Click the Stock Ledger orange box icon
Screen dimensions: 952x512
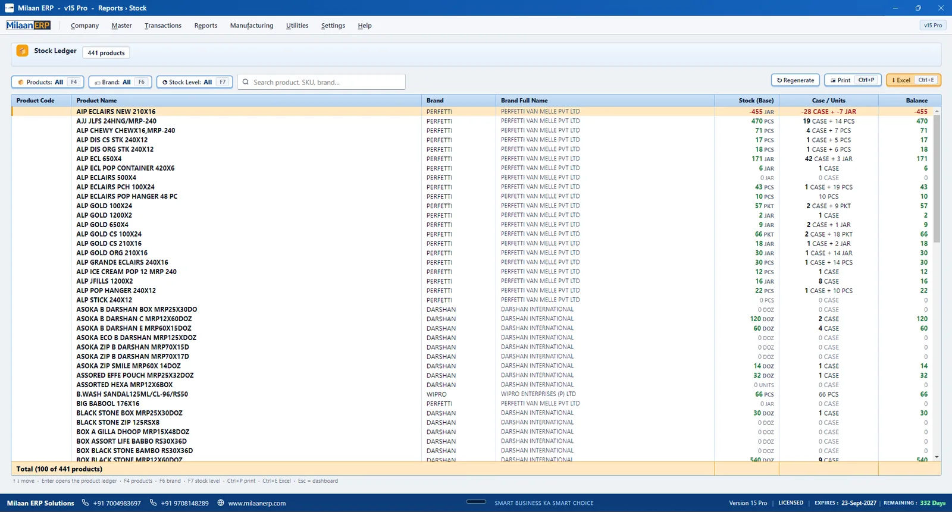[22, 51]
